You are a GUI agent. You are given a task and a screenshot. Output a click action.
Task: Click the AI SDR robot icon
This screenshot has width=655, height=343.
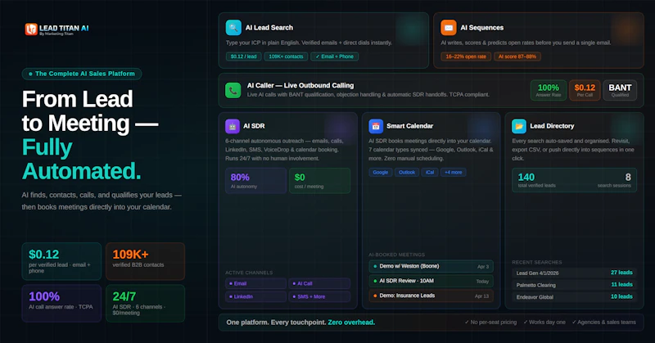[x=233, y=126]
